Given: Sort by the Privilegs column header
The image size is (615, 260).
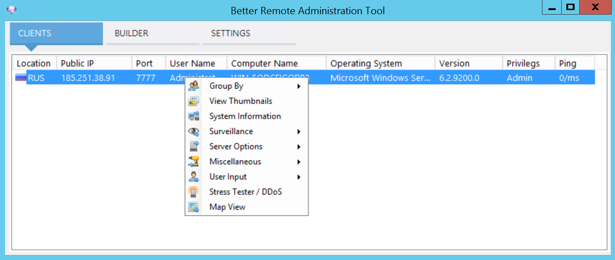Looking at the screenshot, I should pyautogui.click(x=529, y=63).
